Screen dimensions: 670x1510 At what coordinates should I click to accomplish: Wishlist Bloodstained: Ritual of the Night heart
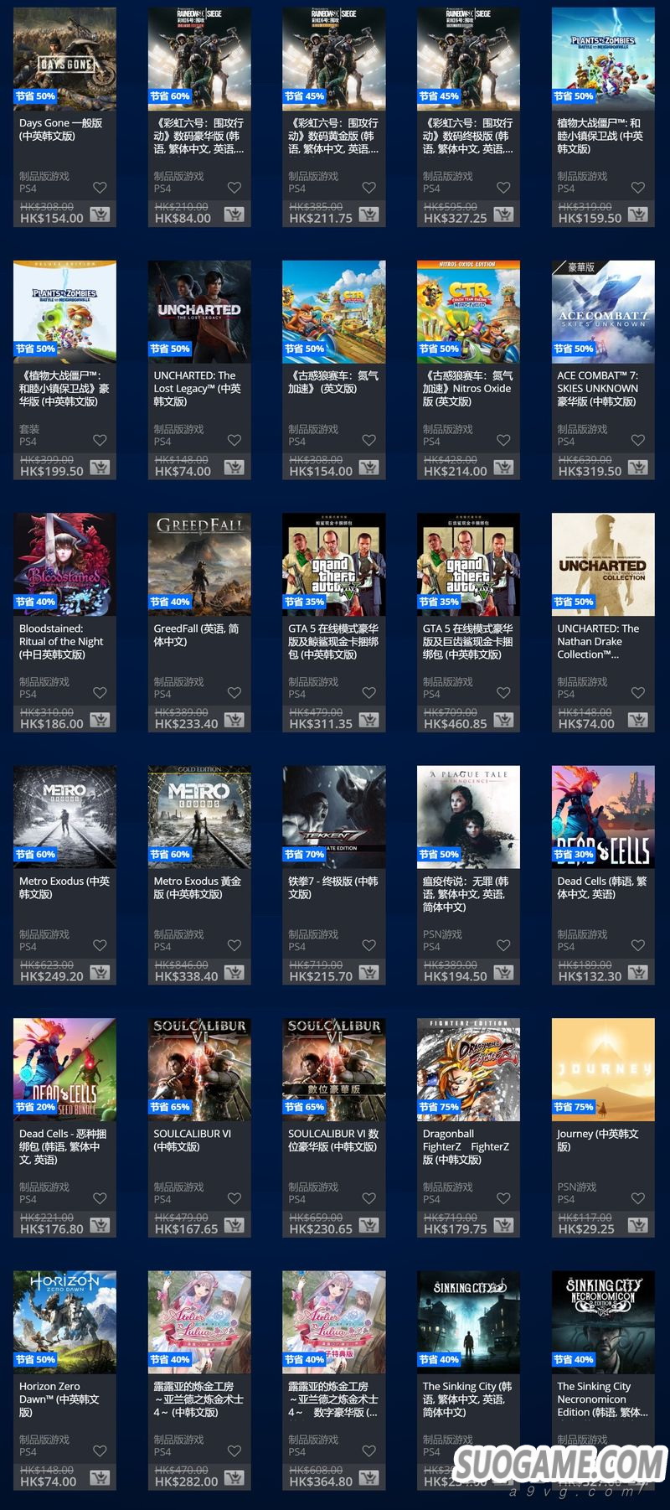coord(100,693)
